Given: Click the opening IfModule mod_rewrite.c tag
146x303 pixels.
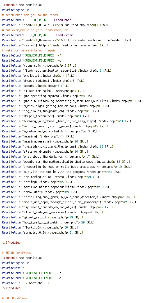Looking at the screenshot, I should click(x=22, y=5).
